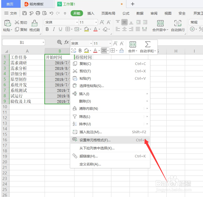
Task: Click the Undo arrow
Action: (x=51, y=13)
